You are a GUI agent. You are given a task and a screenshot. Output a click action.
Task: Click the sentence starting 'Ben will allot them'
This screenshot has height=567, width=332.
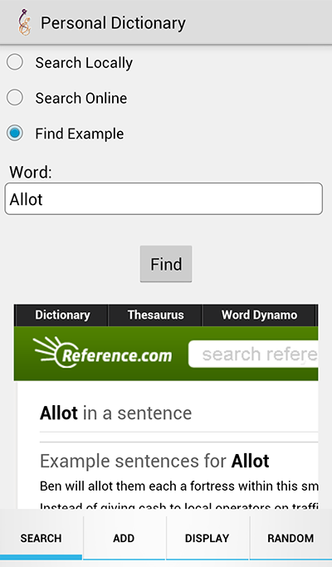pyautogui.click(x=179, y=486)
